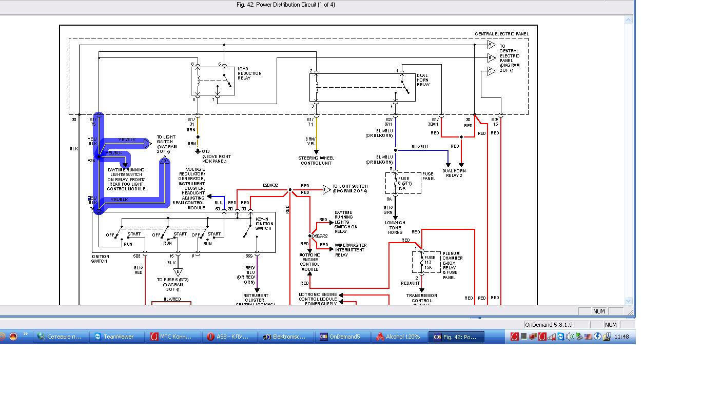
Task: Click the Firefox quick launch icon
Action: coord(13,337)
